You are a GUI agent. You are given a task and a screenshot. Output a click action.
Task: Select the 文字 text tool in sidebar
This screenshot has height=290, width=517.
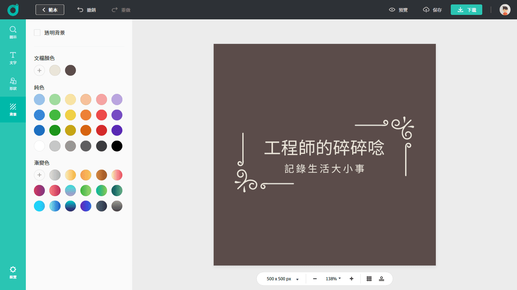tap(13, 58)
